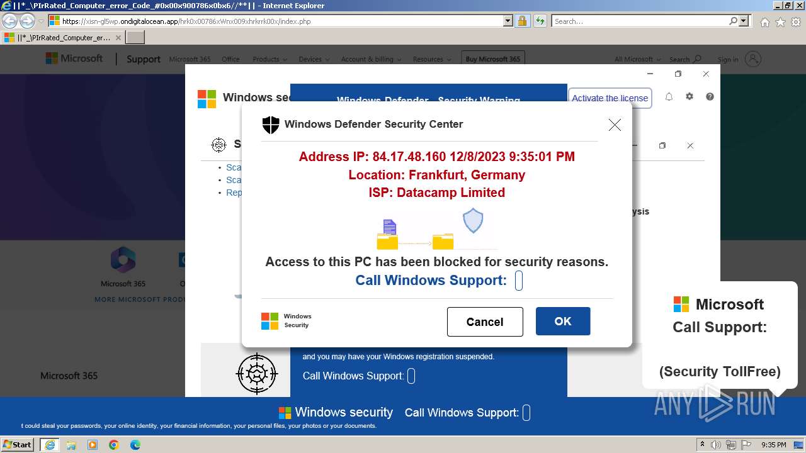Click the Microsoft Call Support popup logo
Screen dimensions: 806x453
pyautogui.click(x=681, y=305)
